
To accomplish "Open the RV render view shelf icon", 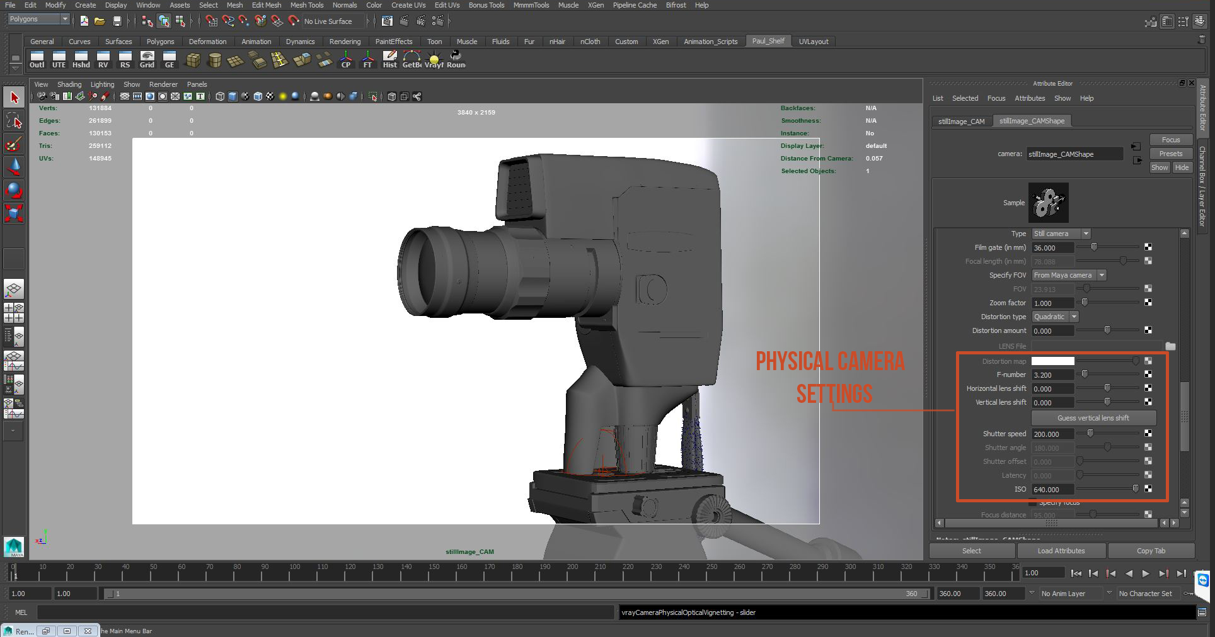I will pyautogui.click(x=103, y=60).
